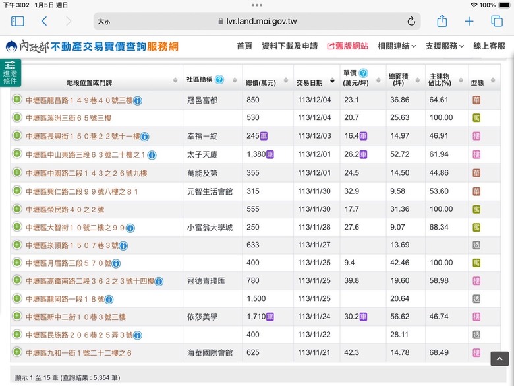Reload the lvr.land.moi.gov.tw page
Screen dimensions: 514x386
pyautogui.click(x=411, y=21)
